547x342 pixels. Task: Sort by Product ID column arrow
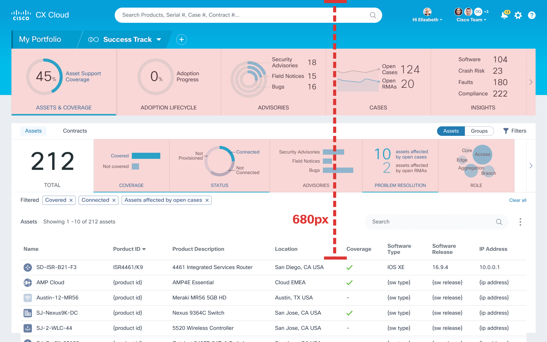pyautogui.click(x=144, y=249)
